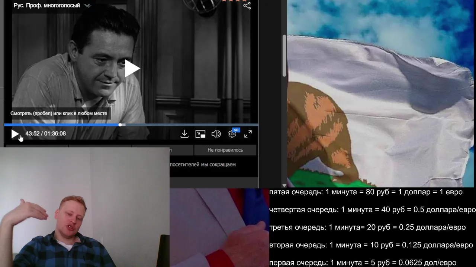Click the page vertical scrollbar thumb
The height and width of the screenshot is (267, 476).
tap(284, 56)
